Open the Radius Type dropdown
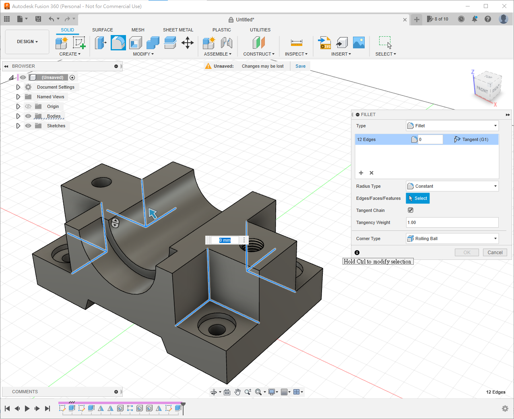The height and width of the screenshot is (419, 514). 452,186
